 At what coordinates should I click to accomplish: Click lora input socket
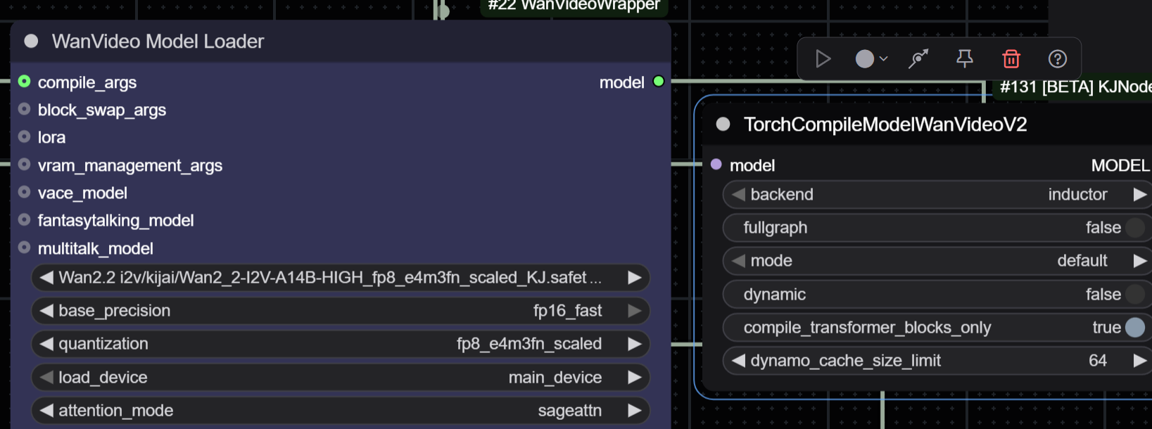(25, 136)
